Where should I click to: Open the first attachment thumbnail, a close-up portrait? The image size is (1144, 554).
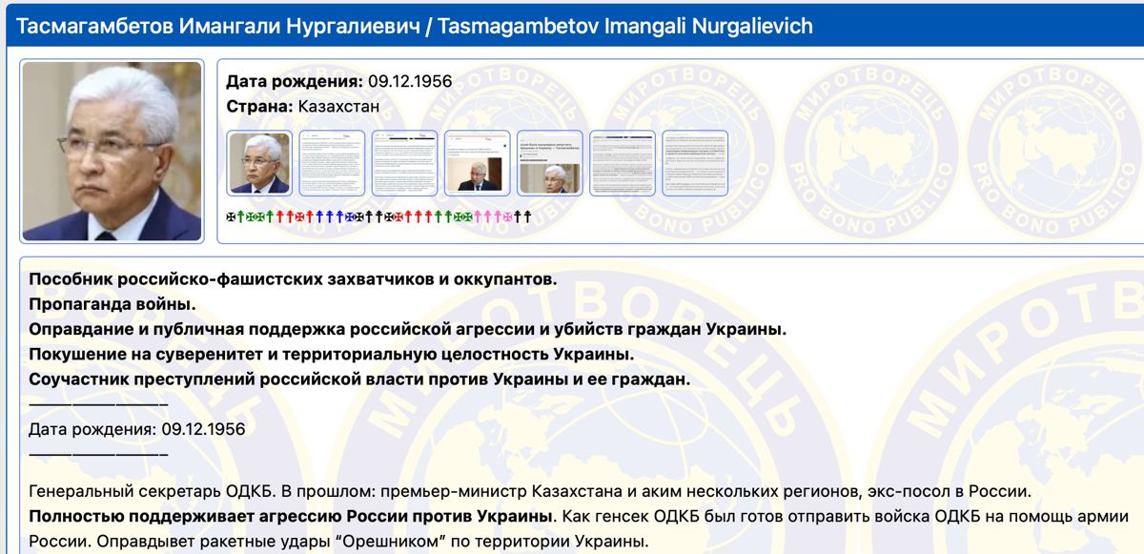coord(259,163)
